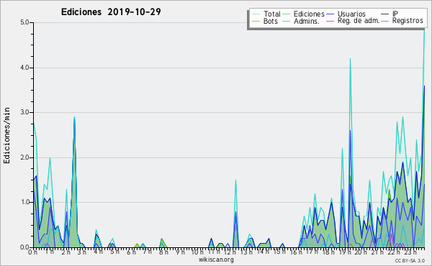Click the y-axis value 3.0
432x266 pixels.
(x=24, y=112)
